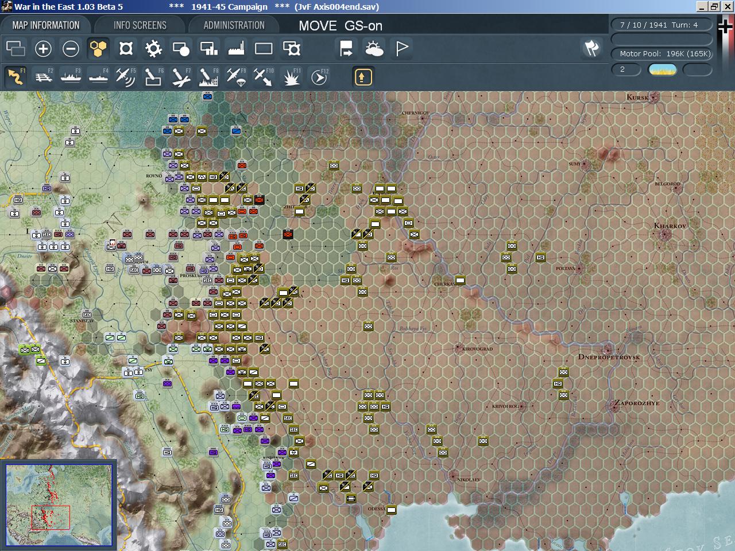Open the MAP INFORMATION tab

[x=46, y=25]
